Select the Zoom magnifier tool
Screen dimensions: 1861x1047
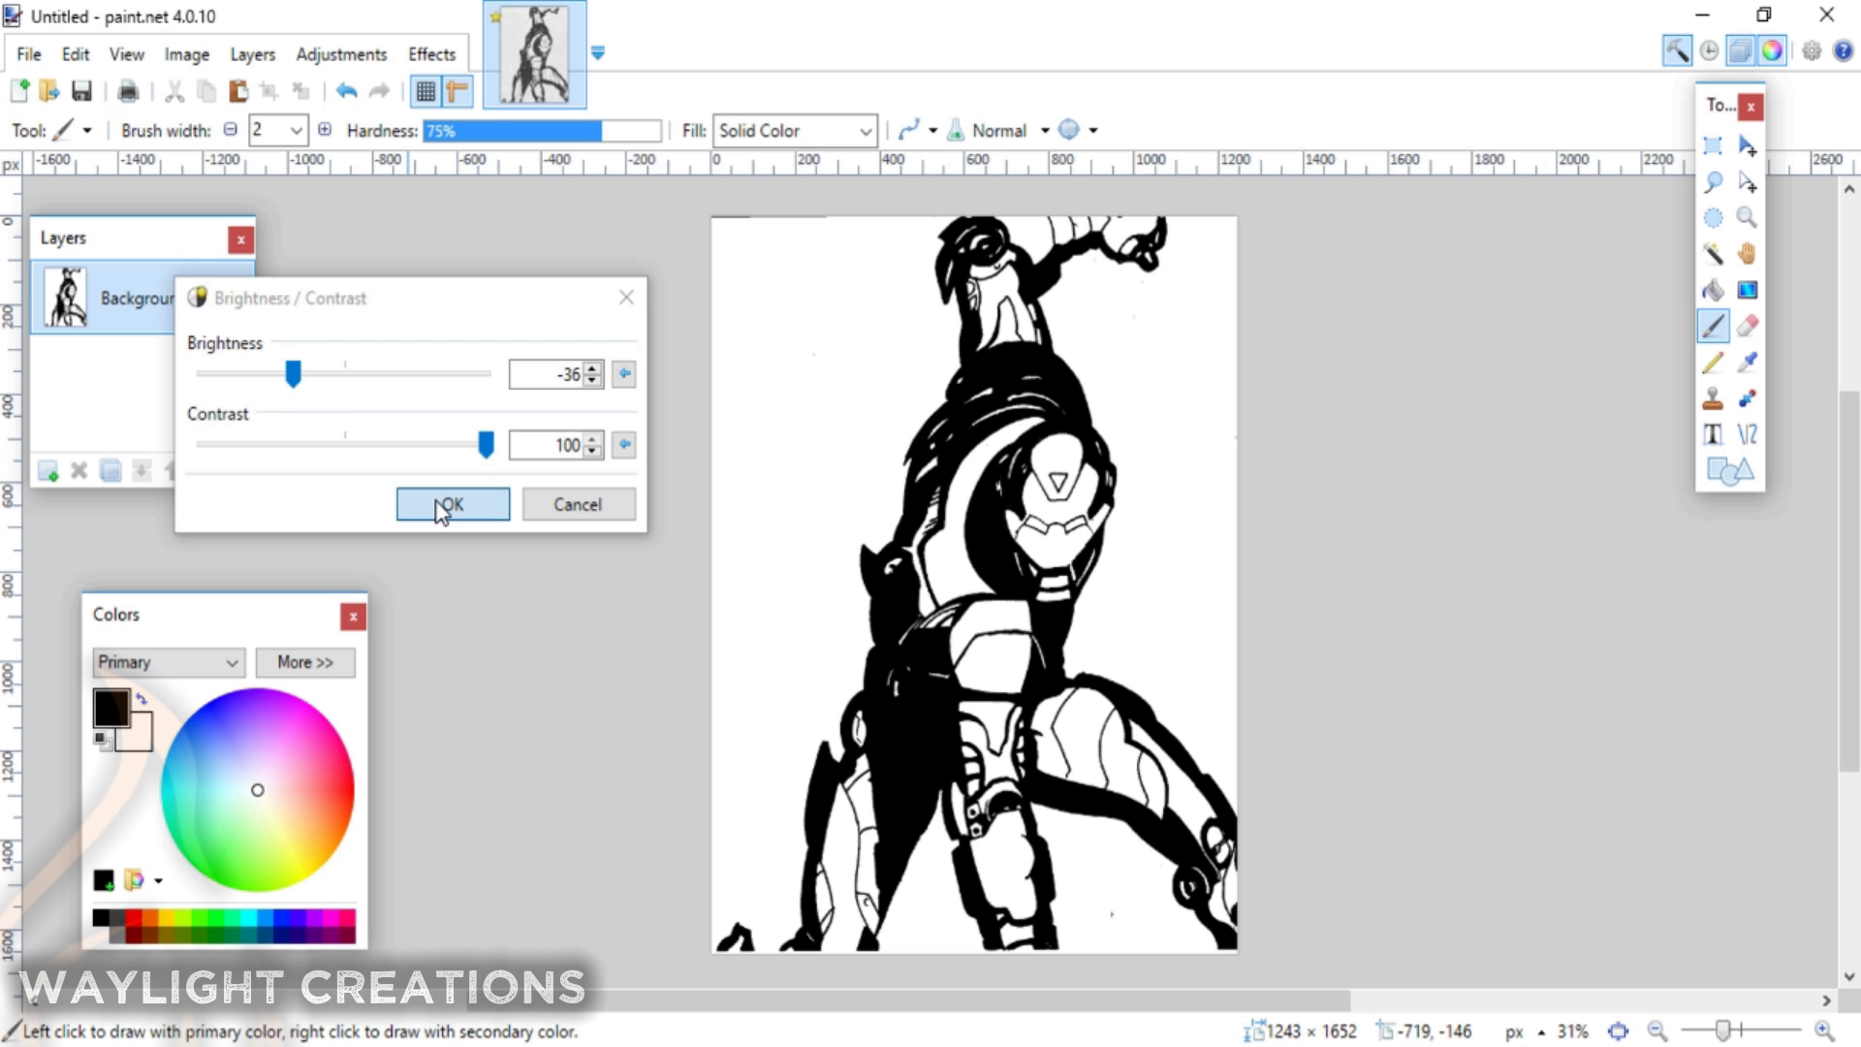pyautogui.click(x=1747, y=218)
